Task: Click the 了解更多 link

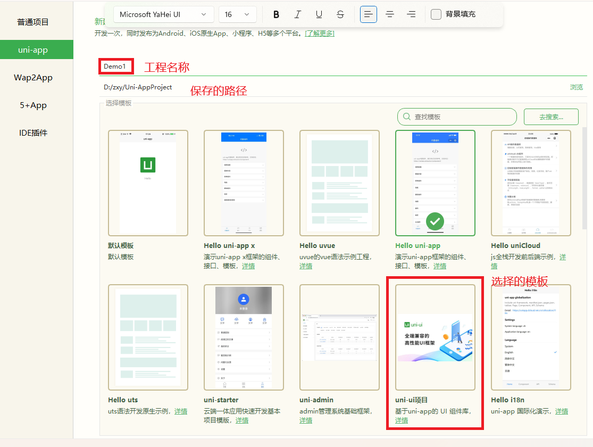Action: (320, 33)
